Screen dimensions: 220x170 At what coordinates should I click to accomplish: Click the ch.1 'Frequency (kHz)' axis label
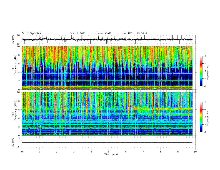15,64
